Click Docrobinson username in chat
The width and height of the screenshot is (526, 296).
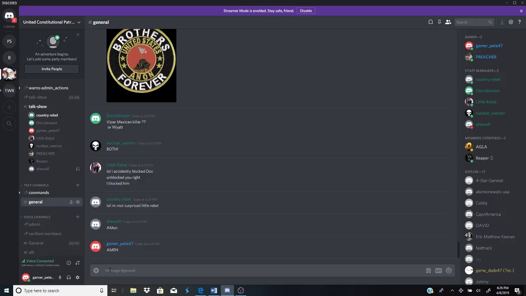tap(118, 116)
